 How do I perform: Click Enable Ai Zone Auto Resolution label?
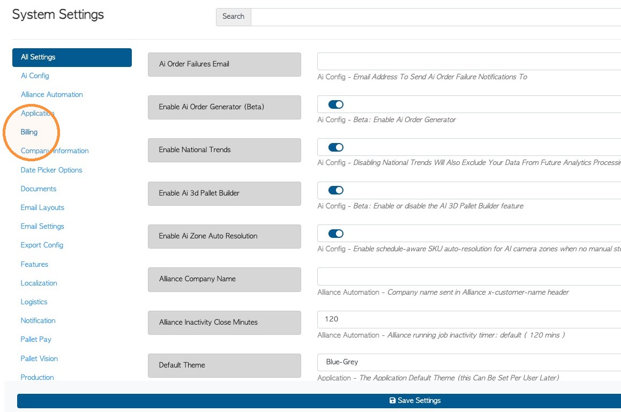(x=225, y=236)
